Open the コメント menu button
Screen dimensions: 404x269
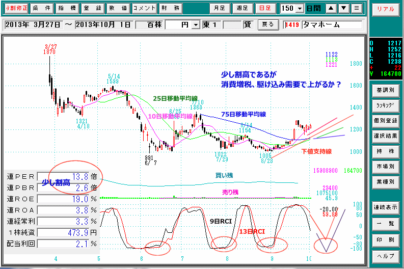[144, 8]
